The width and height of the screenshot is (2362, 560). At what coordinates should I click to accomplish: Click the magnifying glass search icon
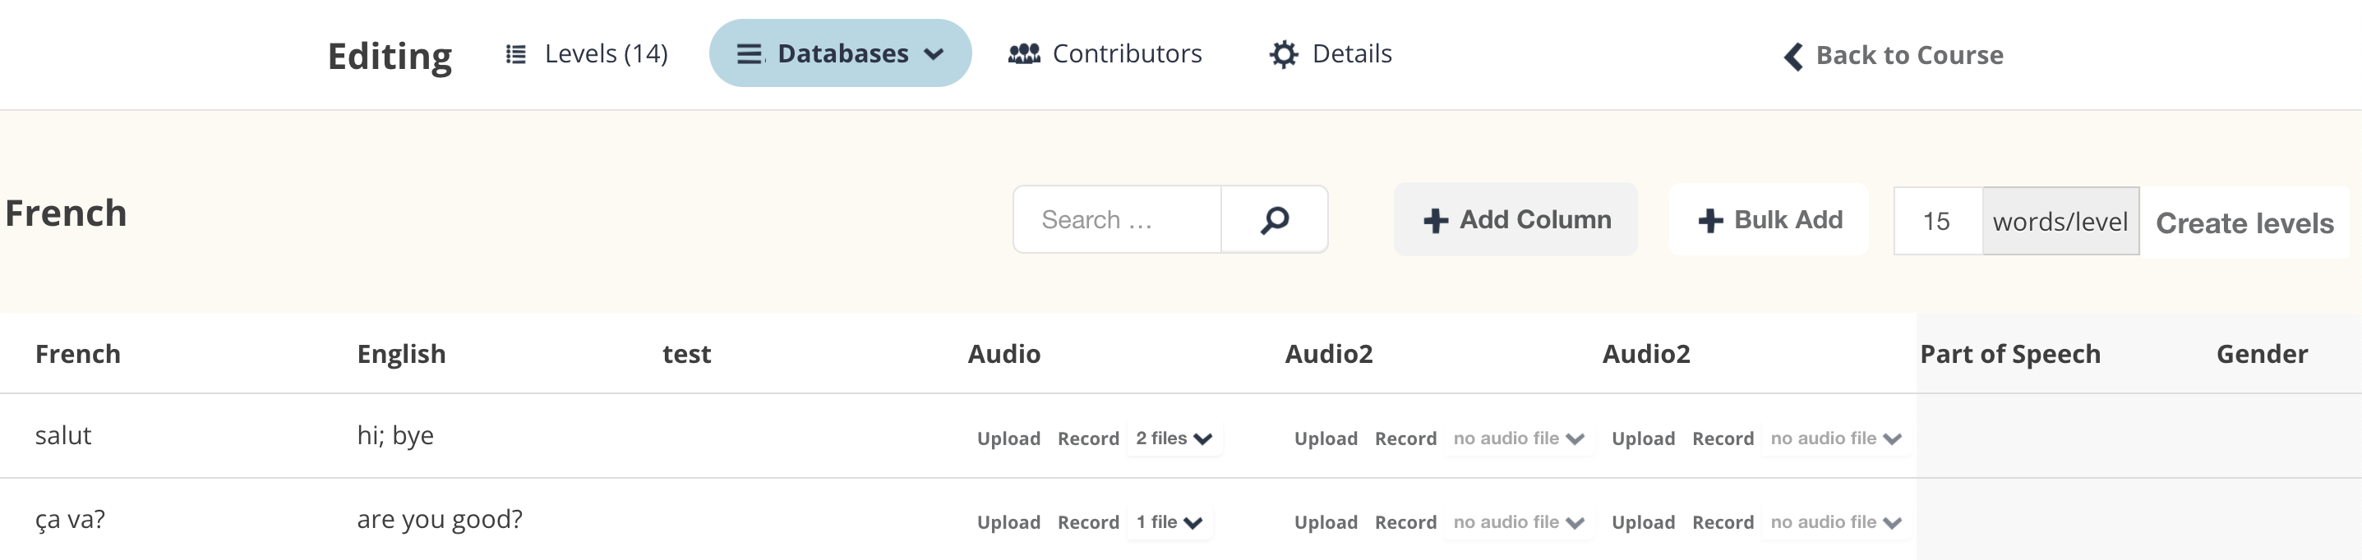coord(1274,220)
